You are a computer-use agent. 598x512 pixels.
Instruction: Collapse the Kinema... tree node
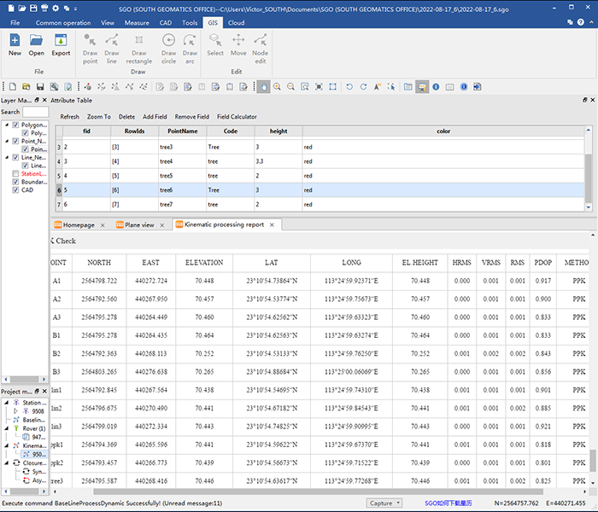(7, 445)
